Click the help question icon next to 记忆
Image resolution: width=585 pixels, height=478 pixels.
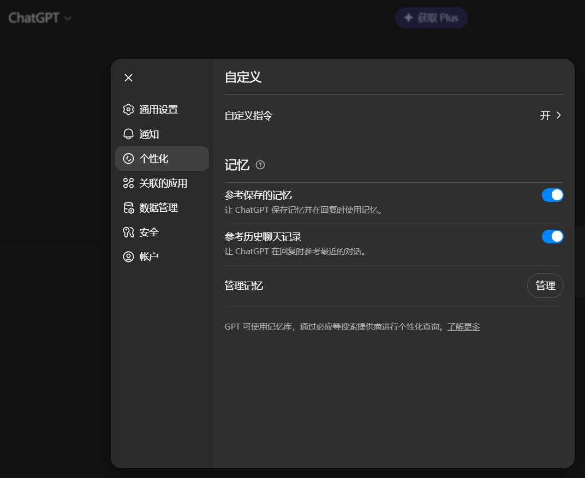(260, 165)
